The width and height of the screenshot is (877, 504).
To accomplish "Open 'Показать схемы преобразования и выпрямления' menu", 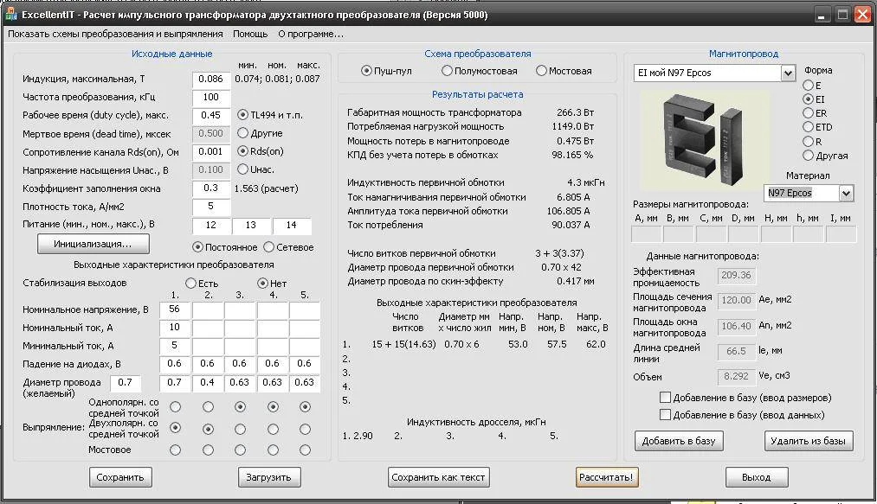I will click(x=115, y=34).
